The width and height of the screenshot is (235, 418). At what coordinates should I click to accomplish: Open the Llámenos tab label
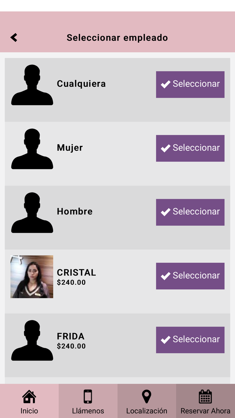tap(88, 411)
